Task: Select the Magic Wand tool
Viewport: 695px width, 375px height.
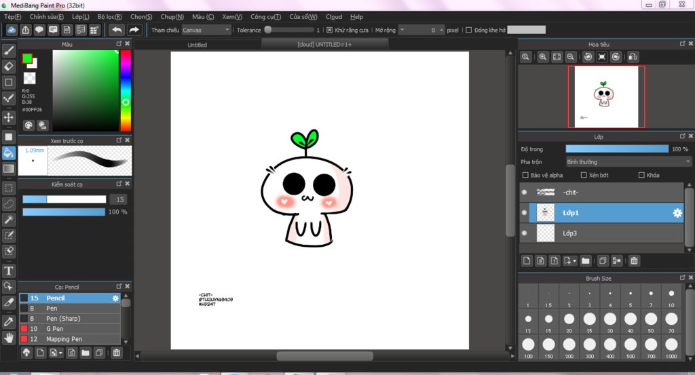Action: coord(9,220)
